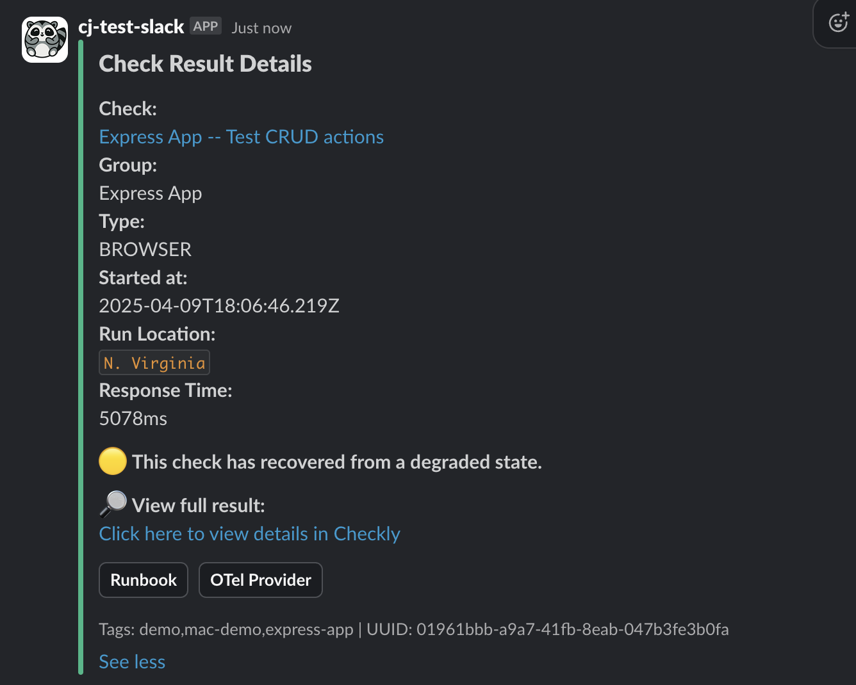The height and width of the screenshot is (685, 856).
Task: Click the panda avatar inside the app badge
Action: 44,39
